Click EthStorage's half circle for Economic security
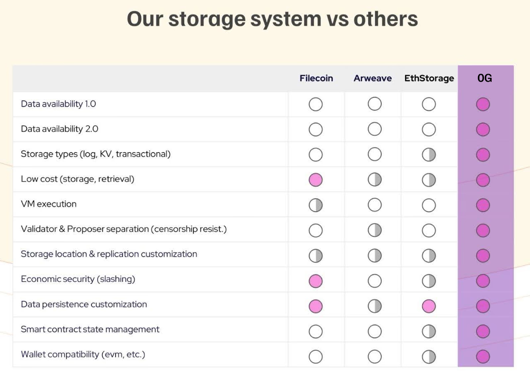Image resolution: width=530 pixels, height=381 pixels. [429, 281]
